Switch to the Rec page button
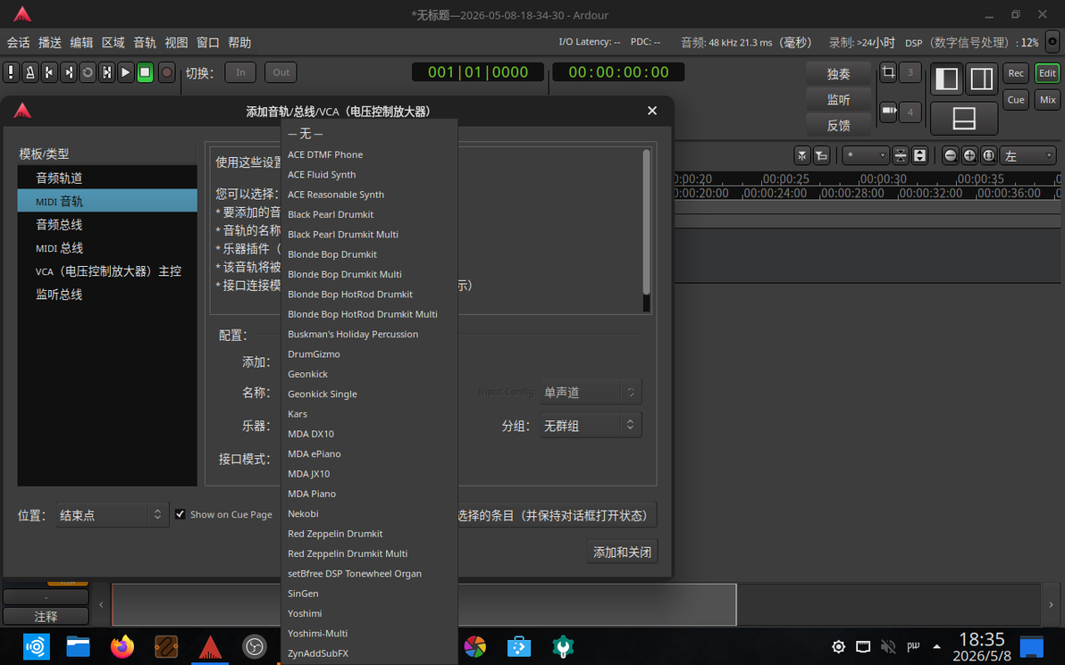The image size is (1065, 665). tap(1016, 73)
